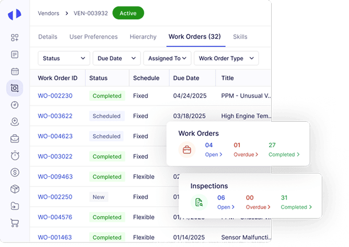The image size is (349, 247).
Task: Click the Work Orders card title
Action: coord(199,133)
